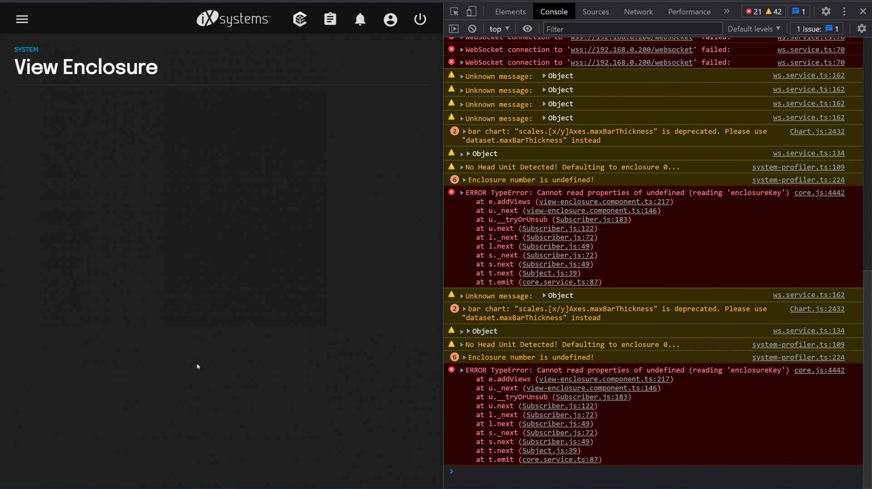
Task: Open the Default levels dropdown
Action: point(753,29)
